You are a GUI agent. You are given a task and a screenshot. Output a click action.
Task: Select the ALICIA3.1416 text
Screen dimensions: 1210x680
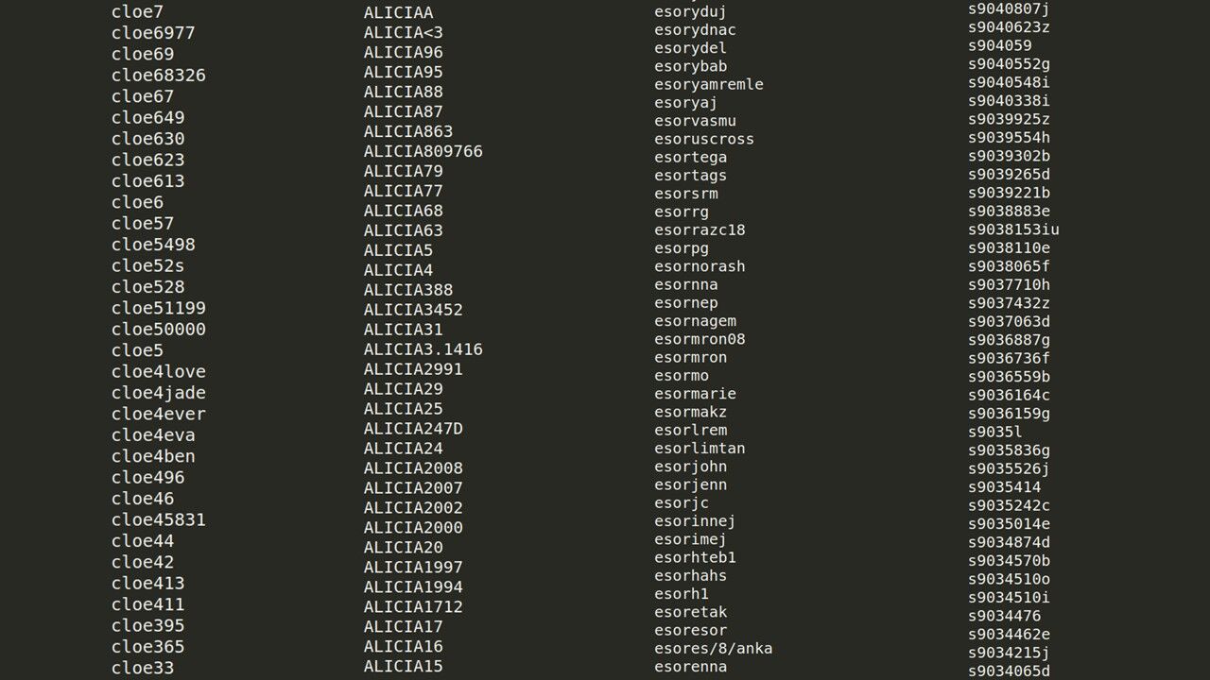point(423,349)
